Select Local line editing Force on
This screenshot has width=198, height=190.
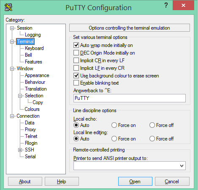(x=114, y=139)
